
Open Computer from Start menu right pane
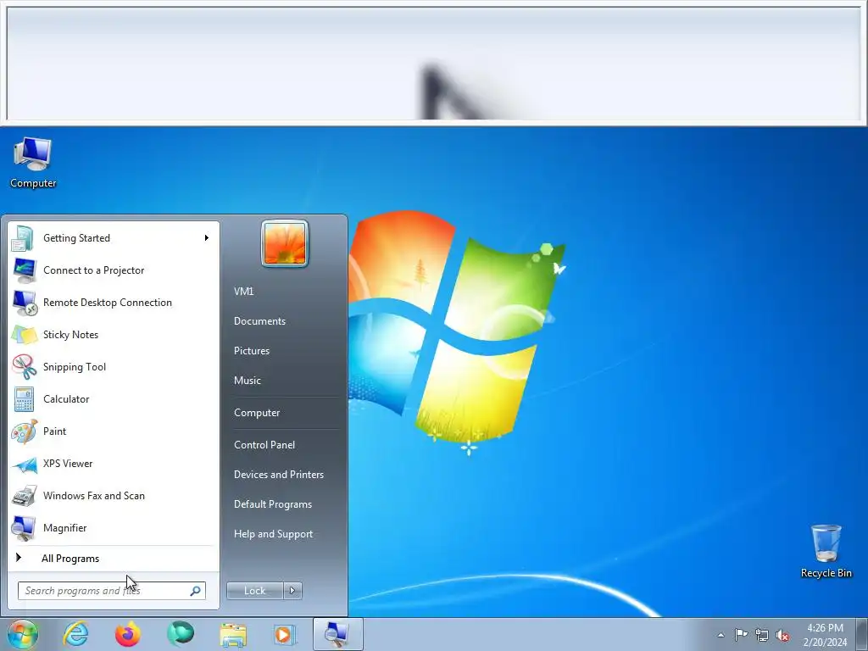257,413
